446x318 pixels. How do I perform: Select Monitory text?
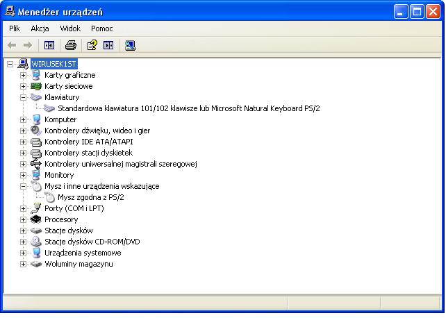tap(59, 175)
